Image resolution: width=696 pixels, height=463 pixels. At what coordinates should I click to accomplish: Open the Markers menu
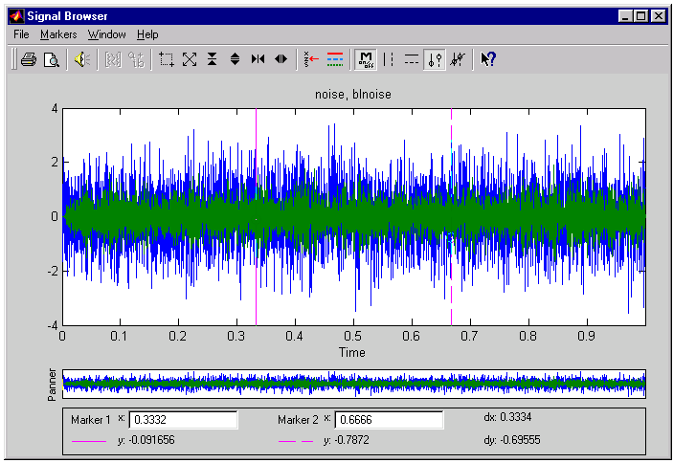point(57,34)
